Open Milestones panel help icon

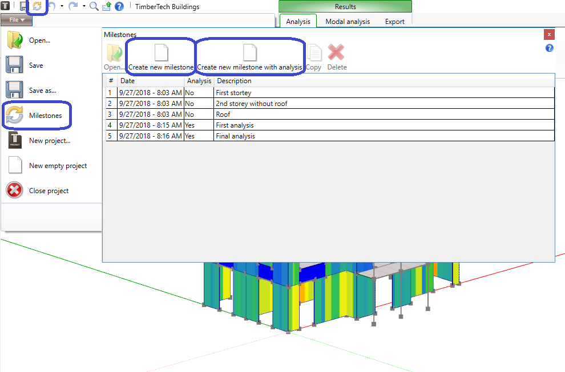tap(549, 48)
